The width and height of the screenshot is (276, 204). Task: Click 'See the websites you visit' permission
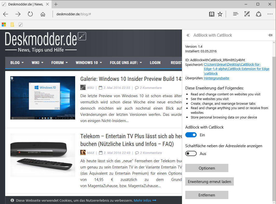[210, 99]
